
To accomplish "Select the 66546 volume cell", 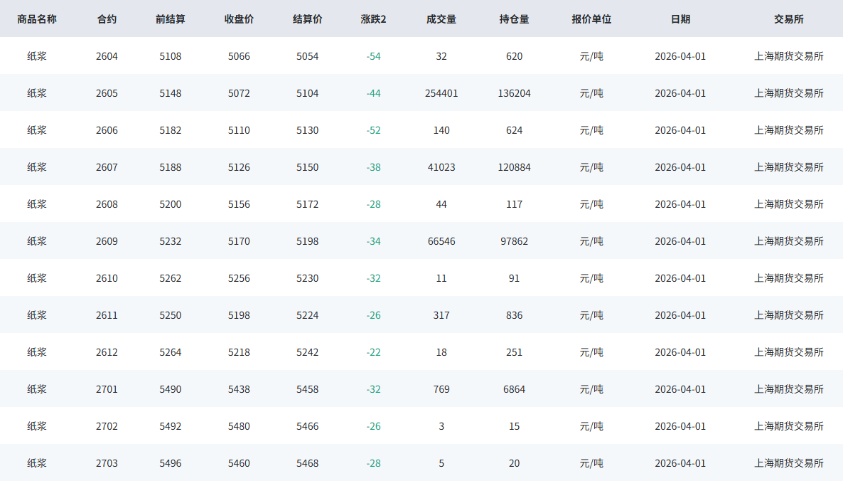I will coord(441,241).
